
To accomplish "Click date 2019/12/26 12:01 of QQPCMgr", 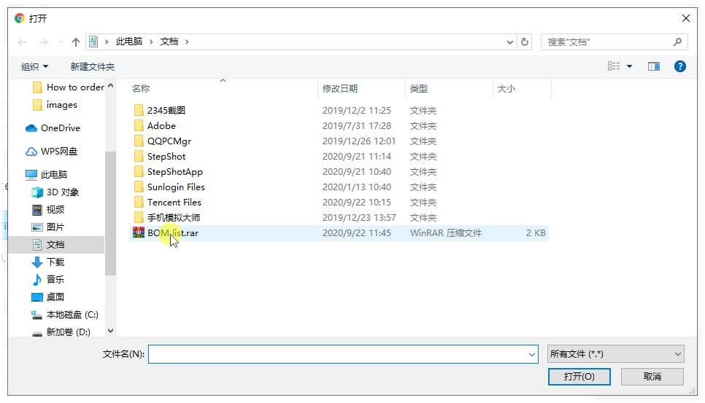I will (359, 141).
